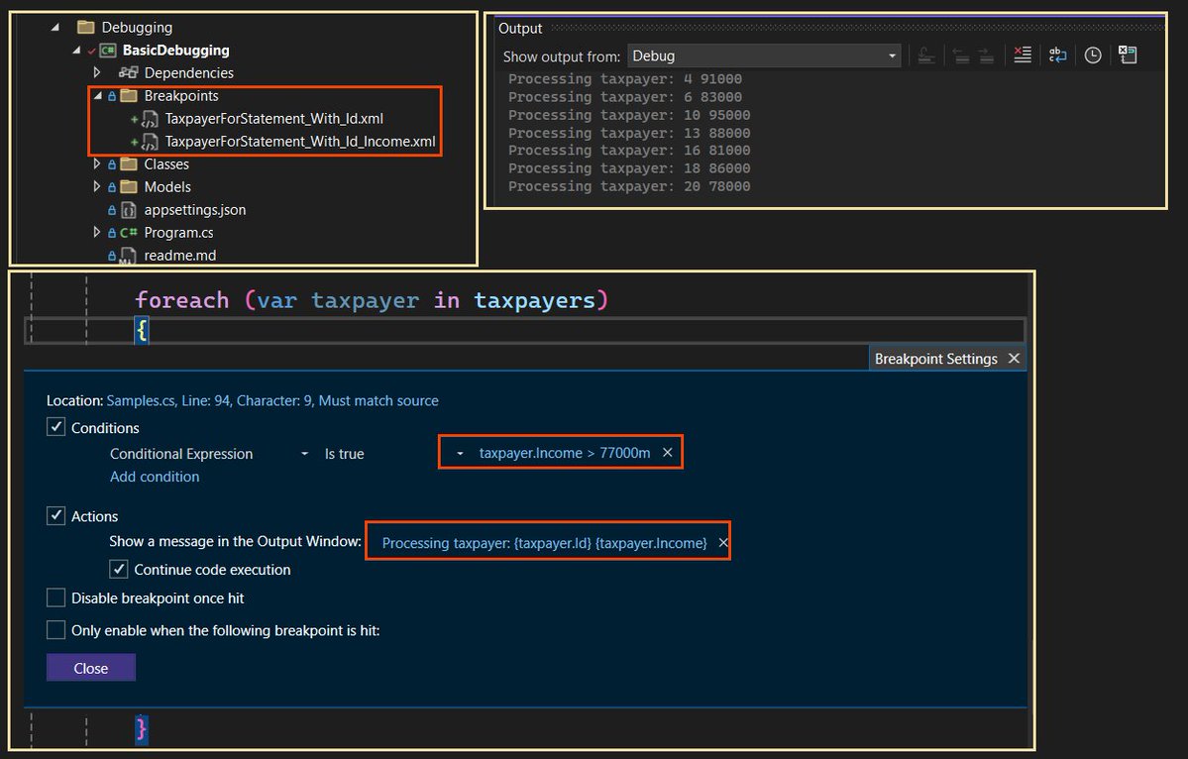Click output line Processing taxpayer: 20 78000
Viewport: 1188px width, 759px height.
[629, 186]
